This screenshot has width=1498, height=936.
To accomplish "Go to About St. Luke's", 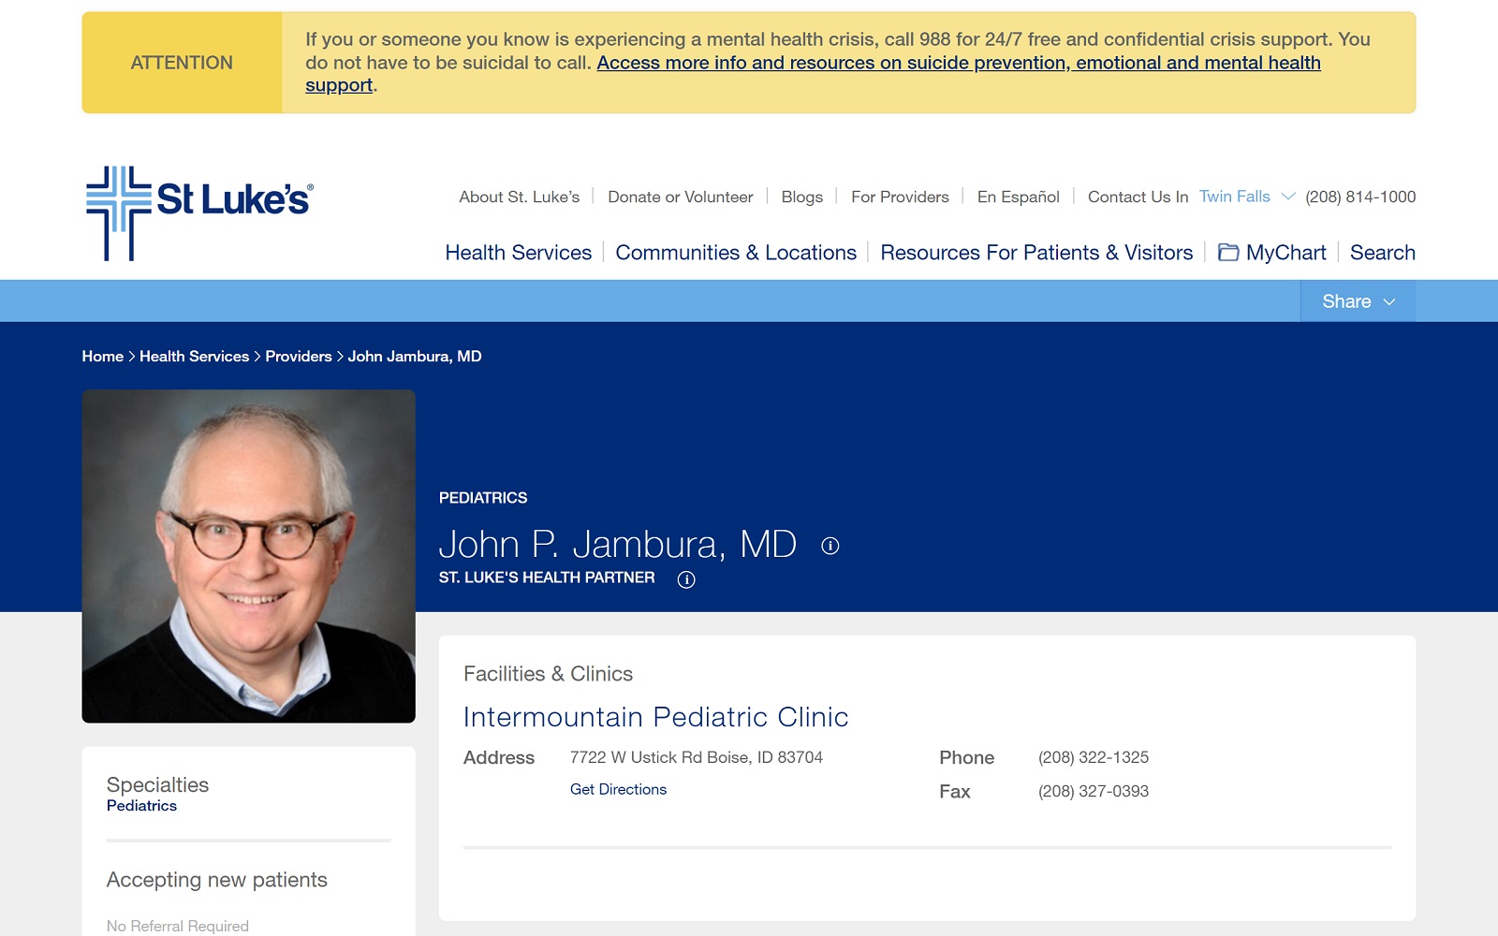I will coord(520,197).
